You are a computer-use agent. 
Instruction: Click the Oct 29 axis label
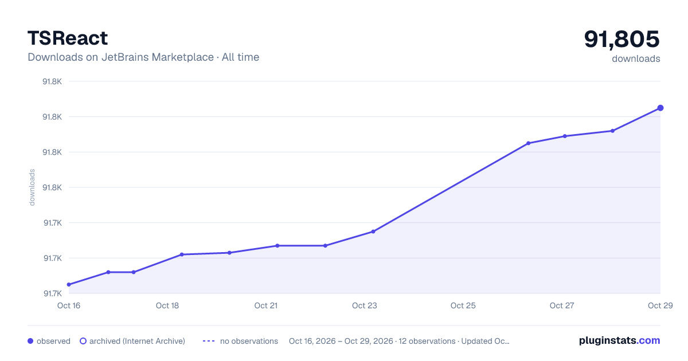click(659, 305)
